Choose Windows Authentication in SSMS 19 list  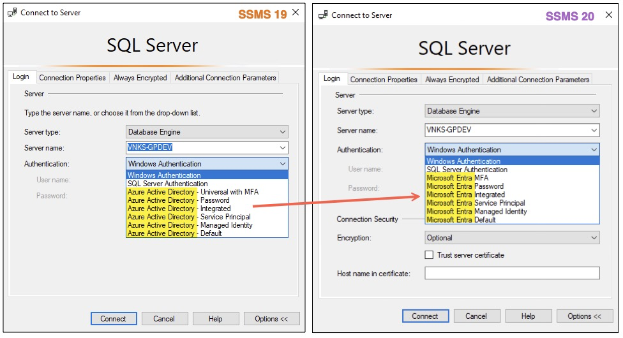pos(207,175)
